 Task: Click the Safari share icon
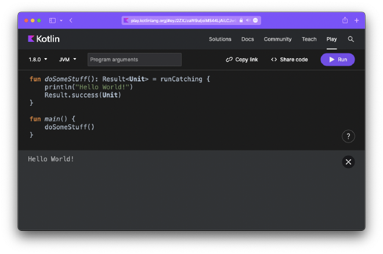tap(345, 20)
